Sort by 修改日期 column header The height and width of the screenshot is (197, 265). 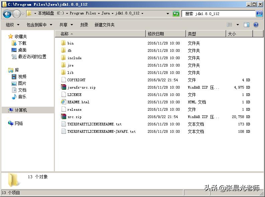click(x=166, y=34)
